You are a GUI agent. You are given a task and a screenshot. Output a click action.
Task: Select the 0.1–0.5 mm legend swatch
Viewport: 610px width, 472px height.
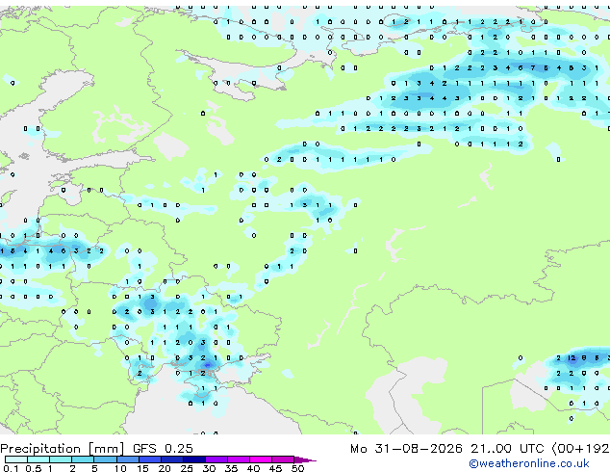pos(16,459)
